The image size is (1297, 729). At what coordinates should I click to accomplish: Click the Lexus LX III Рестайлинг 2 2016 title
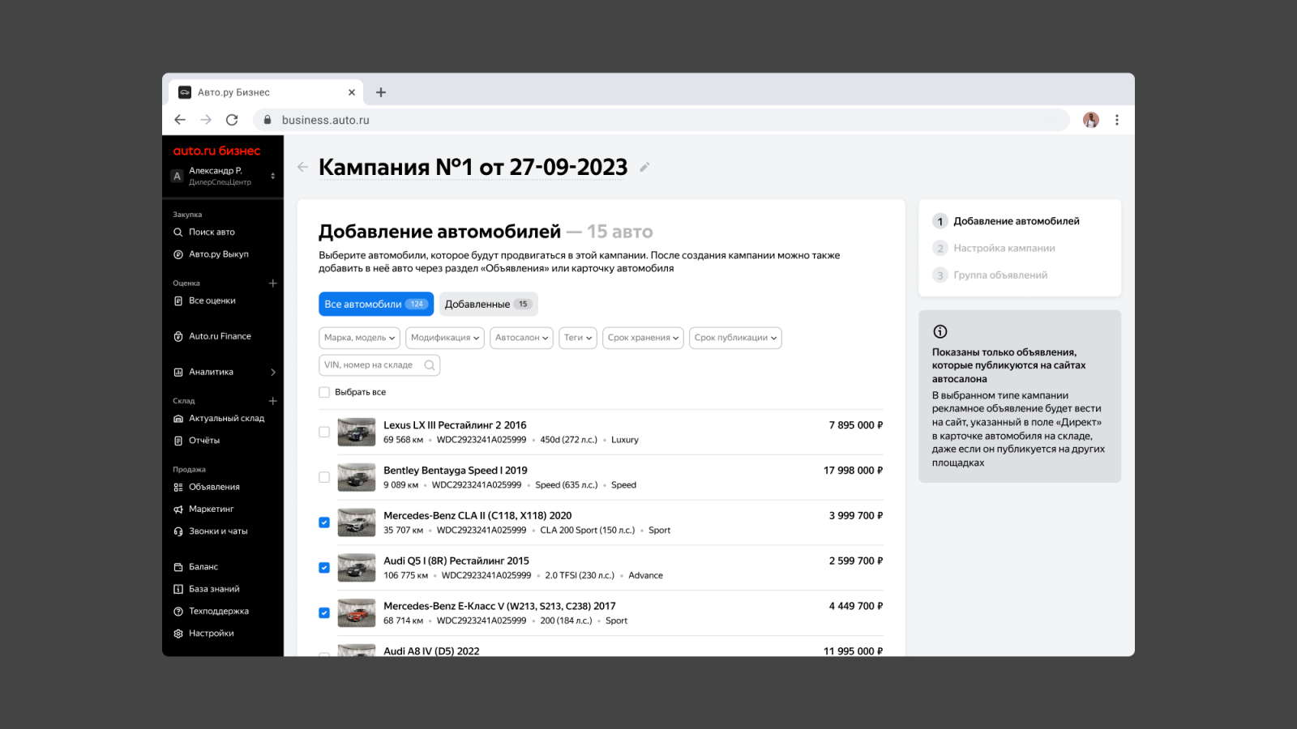tap(455, 425)
